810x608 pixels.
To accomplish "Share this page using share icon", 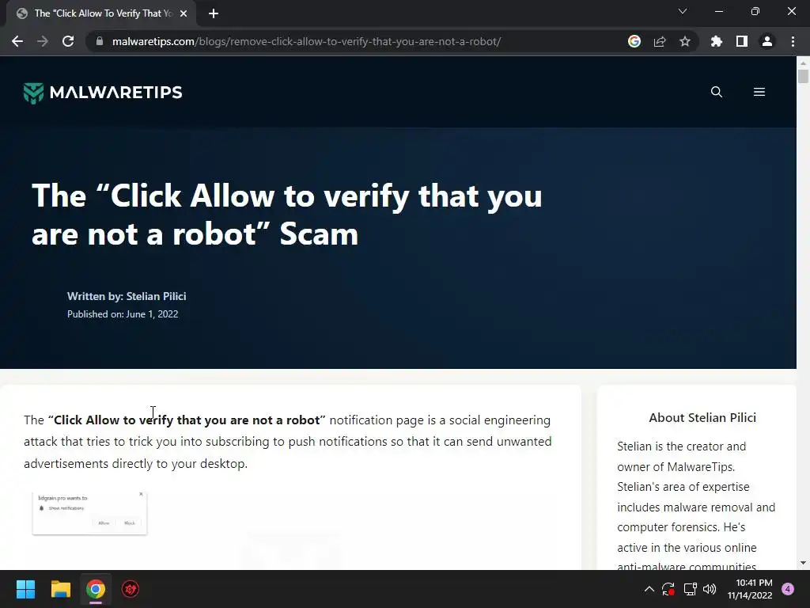I will coord(659,41).
